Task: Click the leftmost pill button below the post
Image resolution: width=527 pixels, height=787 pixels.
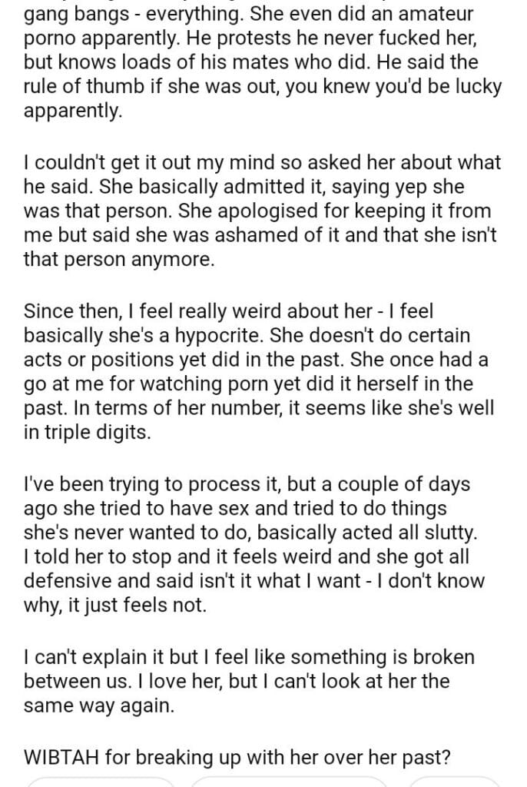Action: (101, 782)
